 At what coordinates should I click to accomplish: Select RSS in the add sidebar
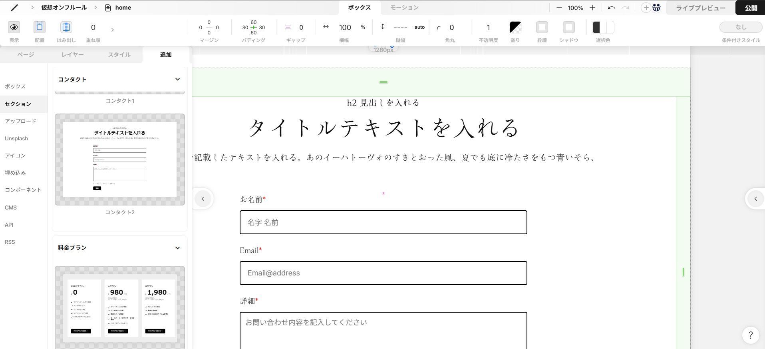(10, 242)
